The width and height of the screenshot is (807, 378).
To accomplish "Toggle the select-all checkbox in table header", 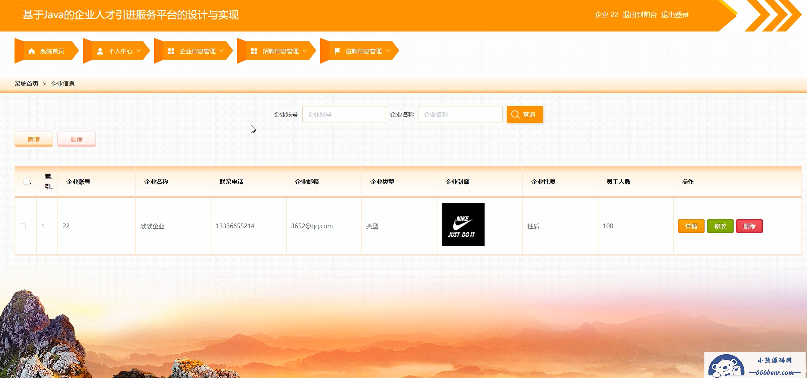I will click(x=27, y=182).
